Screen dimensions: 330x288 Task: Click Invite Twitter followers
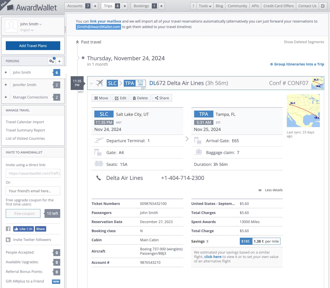[x=32, y=240]
